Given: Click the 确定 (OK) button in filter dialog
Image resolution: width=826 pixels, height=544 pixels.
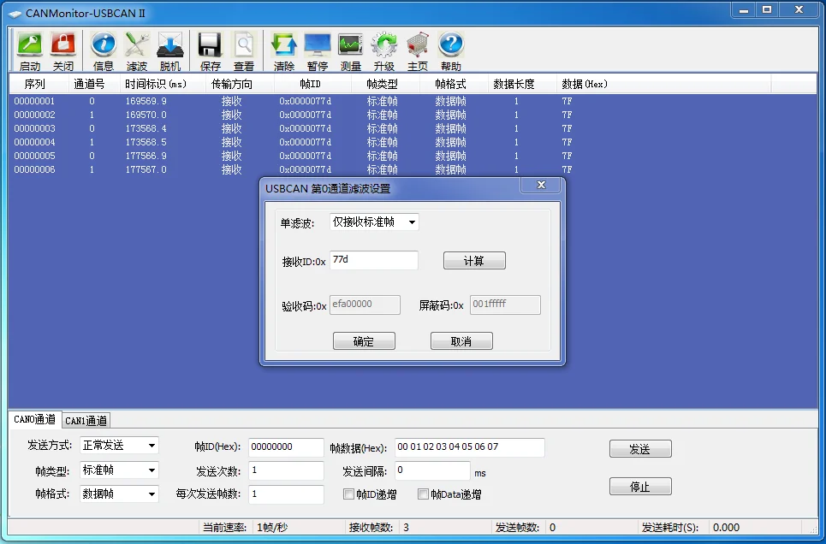Looking at the screenshot, I should [x=364, y=340].
